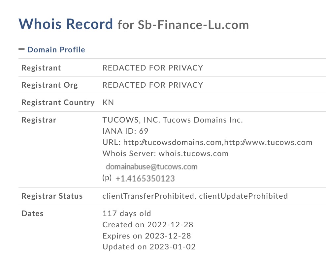Collapse the Domain Profile section minus icon
The height and width of the screenshot is (255, 326).
(21, 49)
